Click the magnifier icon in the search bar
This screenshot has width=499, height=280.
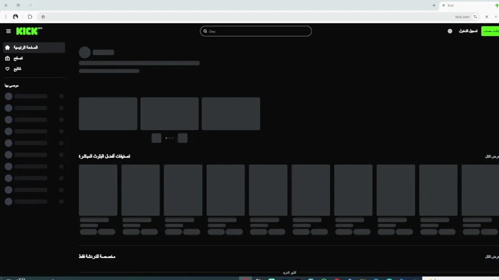coord(205,31)
